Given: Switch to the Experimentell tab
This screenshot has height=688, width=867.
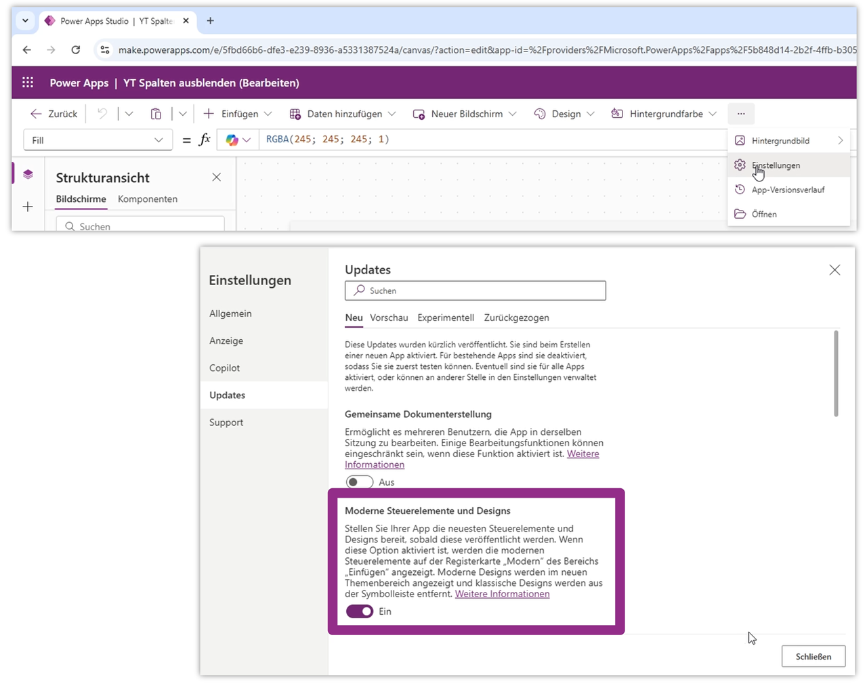Looking at the screenshot, I should pos(446,318).
